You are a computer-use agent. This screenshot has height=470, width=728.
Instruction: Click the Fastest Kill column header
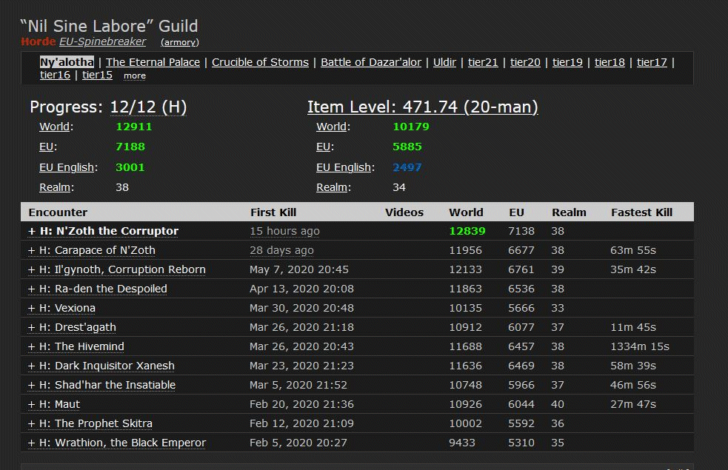click(x=641, y=212)
